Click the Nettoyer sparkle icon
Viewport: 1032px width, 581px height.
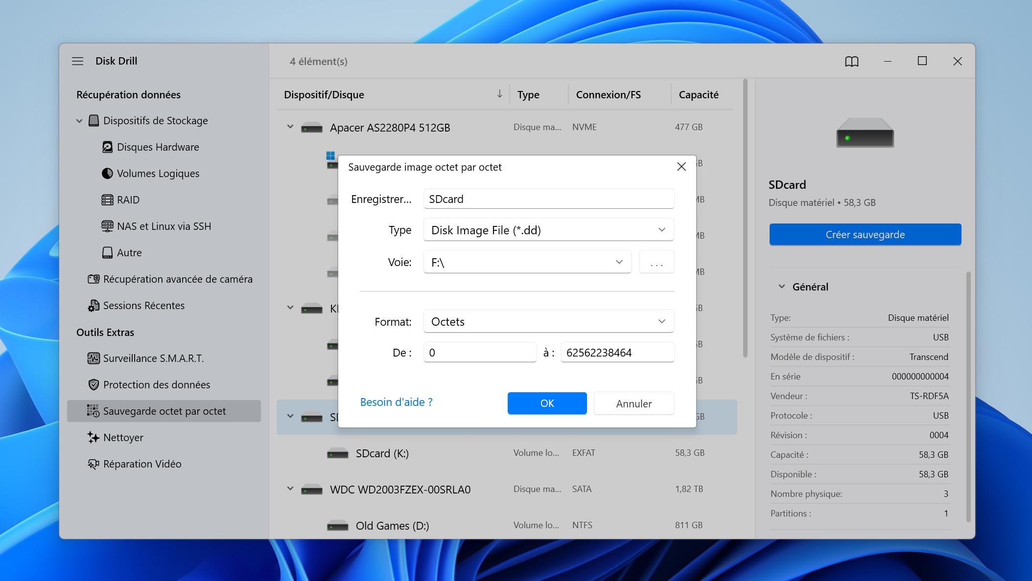[x=94, y=438]
